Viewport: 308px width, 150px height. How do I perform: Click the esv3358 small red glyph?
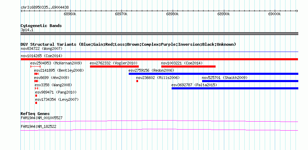coord(37,88)
